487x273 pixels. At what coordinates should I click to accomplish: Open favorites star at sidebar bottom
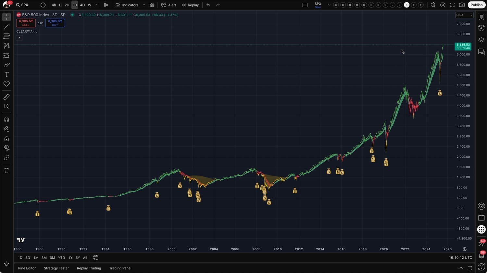pyautogui.click(x=6, y=264)
